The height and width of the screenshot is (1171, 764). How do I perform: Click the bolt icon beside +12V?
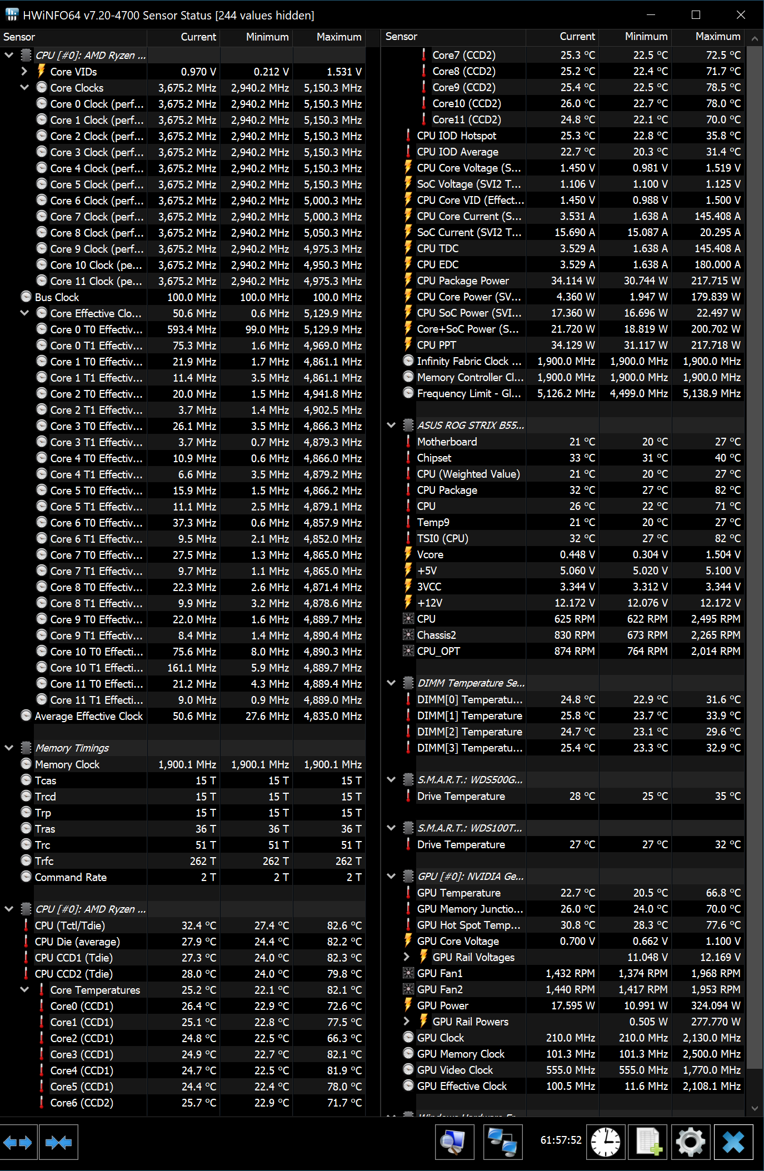point(408,602)
